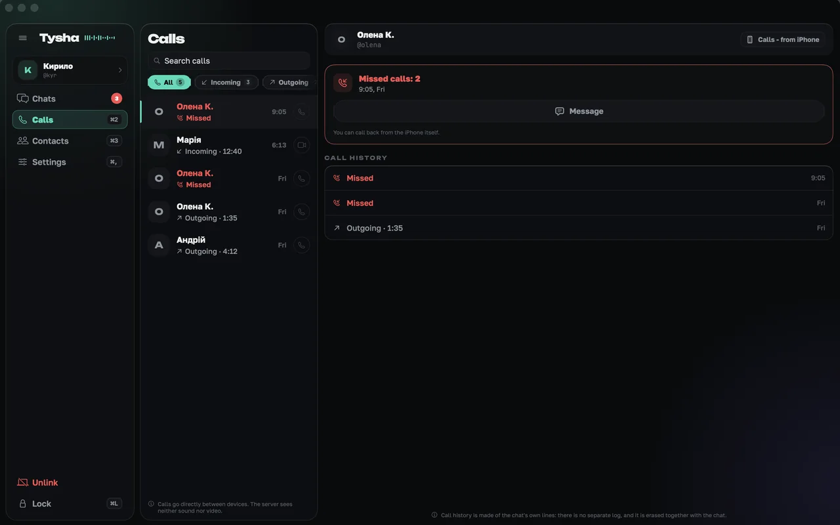The height and width of the screenshot is (525, 840).
Task: Click the Unlink label
Action: click(x=45, y=482)
